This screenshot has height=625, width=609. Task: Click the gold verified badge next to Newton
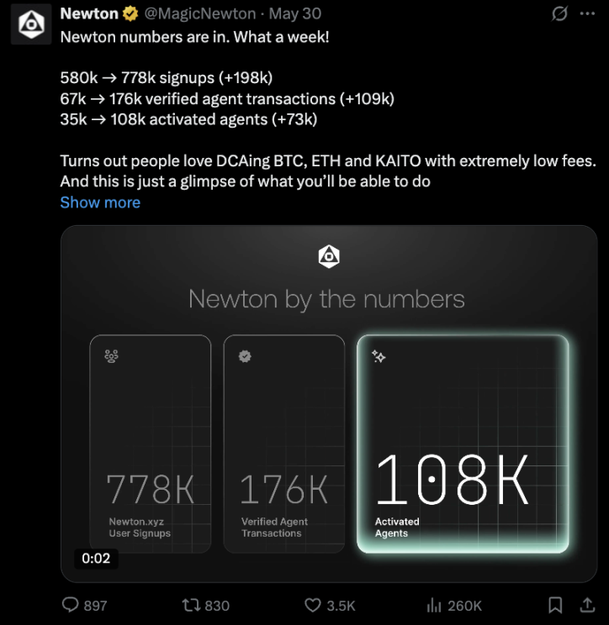(130, 14)
